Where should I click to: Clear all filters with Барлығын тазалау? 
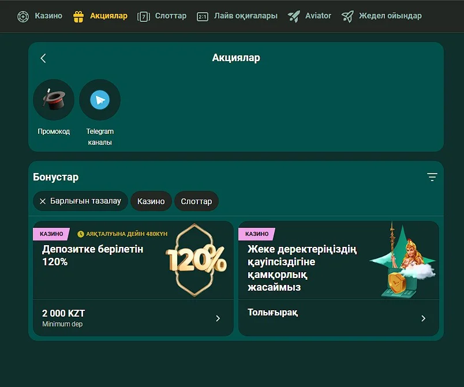click(80, 201)
